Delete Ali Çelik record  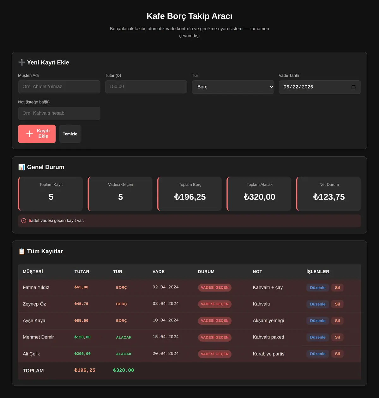tap(337, 354)
